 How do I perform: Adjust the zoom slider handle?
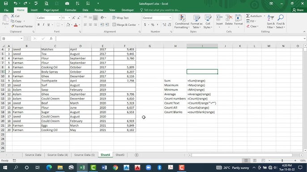coord(282,160)
